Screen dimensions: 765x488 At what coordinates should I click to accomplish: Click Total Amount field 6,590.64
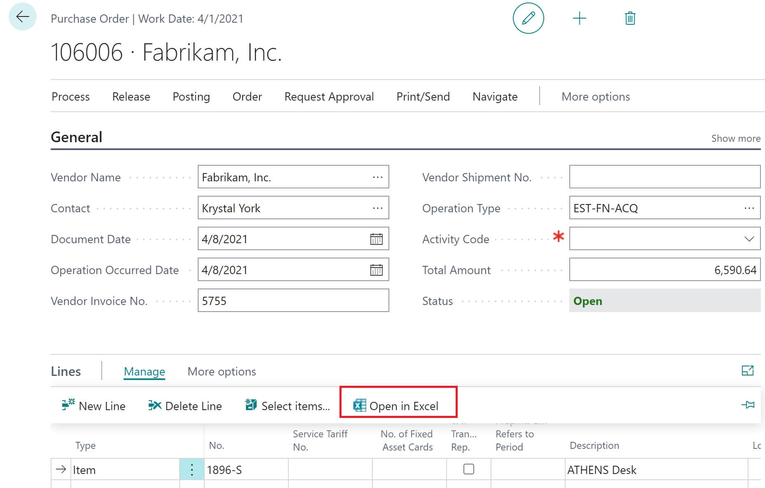tap(665, 270)
